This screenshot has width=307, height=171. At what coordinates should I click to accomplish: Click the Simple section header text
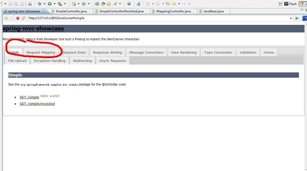(15, 75)
